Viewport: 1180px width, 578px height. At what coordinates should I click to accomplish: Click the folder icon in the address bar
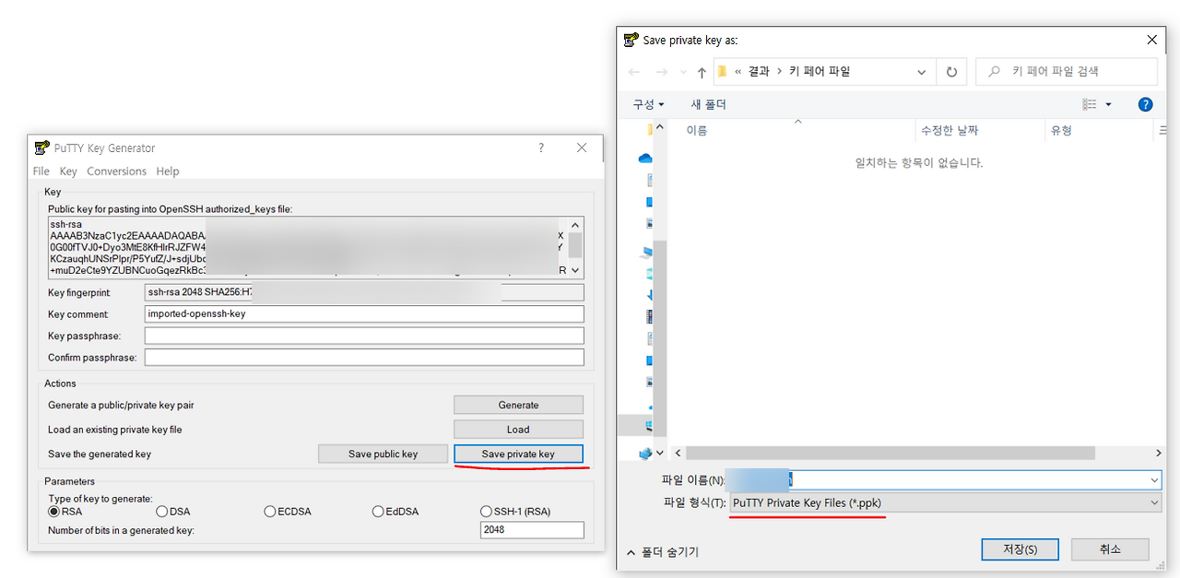click(722, 72)
